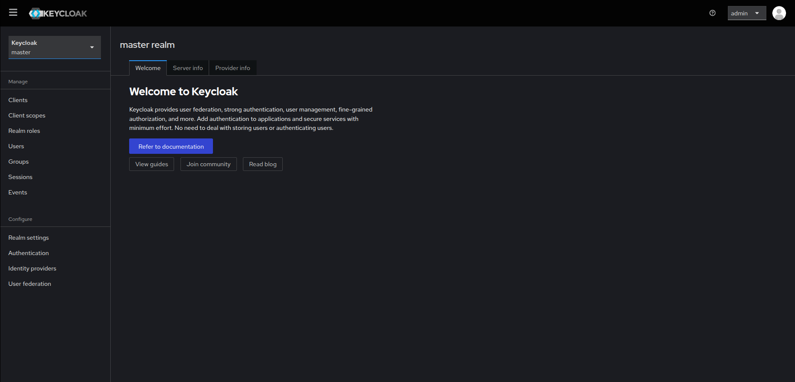Switch to the Welcome tab
The image size is (795, 382).
tap(148, 68)
